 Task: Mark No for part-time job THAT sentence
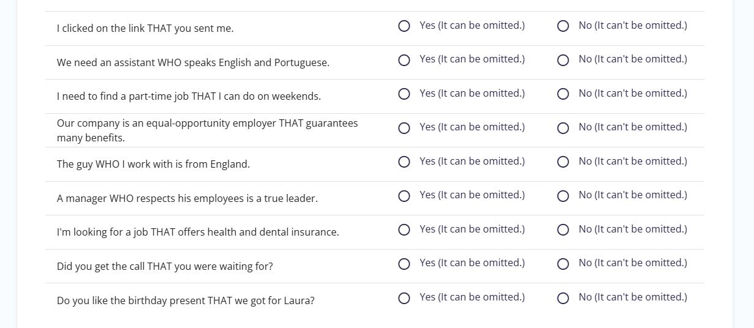[564, 94]
